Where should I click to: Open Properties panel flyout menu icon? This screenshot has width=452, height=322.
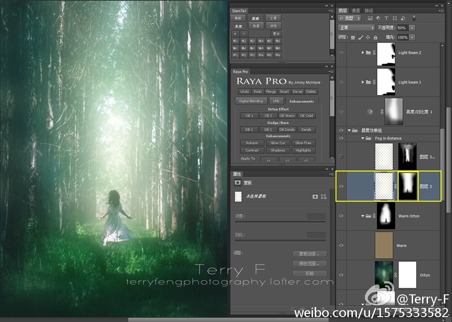click(x=330, y=174)
